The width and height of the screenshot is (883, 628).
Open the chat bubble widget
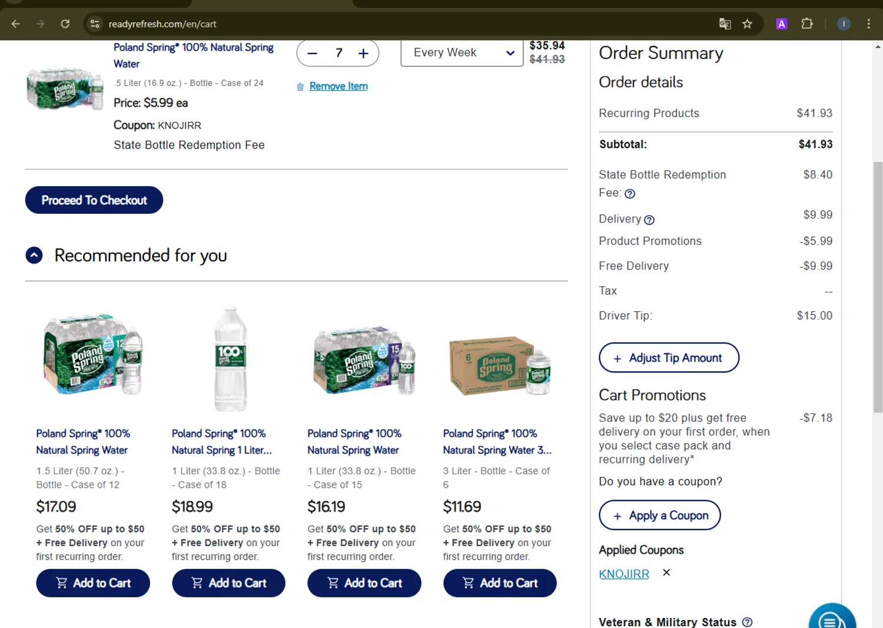point(831,619)
